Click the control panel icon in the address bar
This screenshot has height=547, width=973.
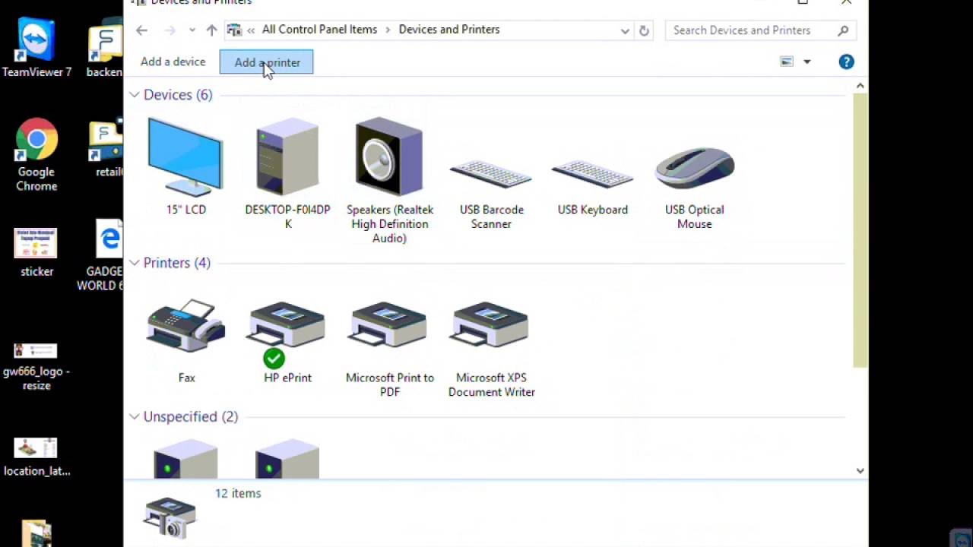coord(234,30)
